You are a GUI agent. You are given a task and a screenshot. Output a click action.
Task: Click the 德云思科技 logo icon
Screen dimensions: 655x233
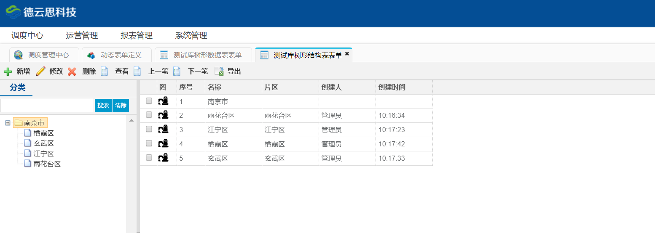pos(13,12)
